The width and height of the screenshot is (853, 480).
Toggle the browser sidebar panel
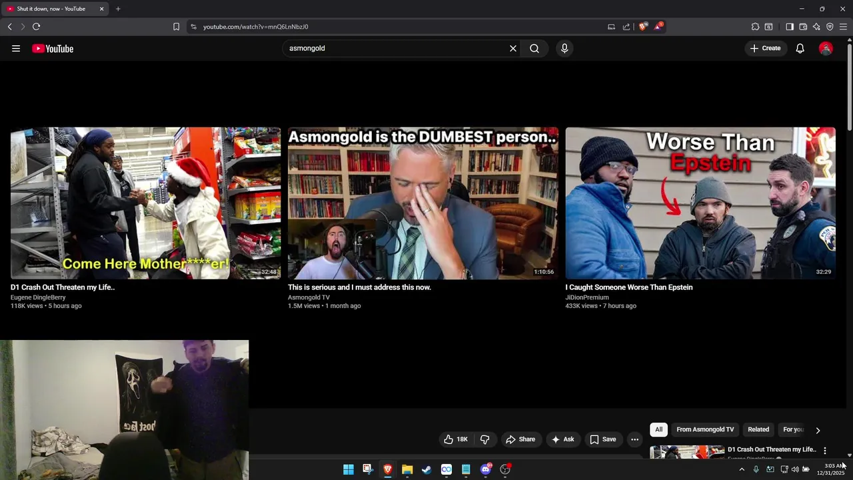(790, 27)
